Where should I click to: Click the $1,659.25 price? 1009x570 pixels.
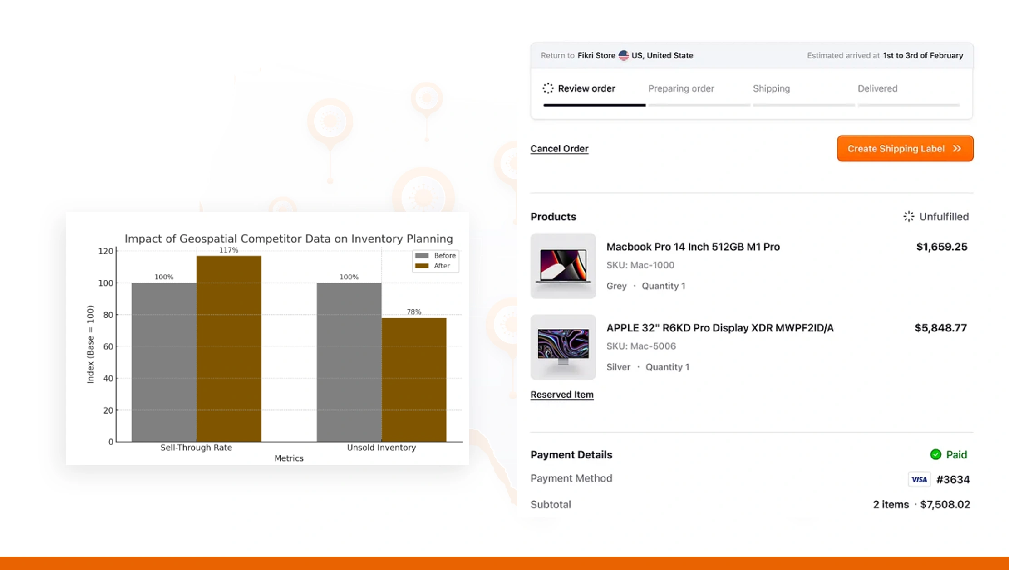pyautogui.click(x=942, y=247)
